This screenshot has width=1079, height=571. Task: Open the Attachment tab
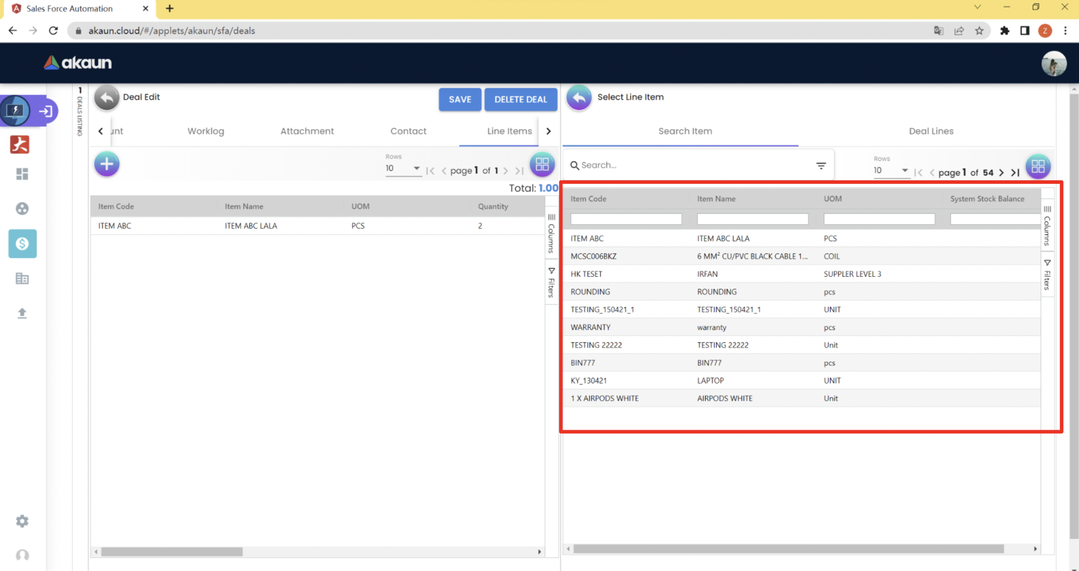click(x=307, y=131)
